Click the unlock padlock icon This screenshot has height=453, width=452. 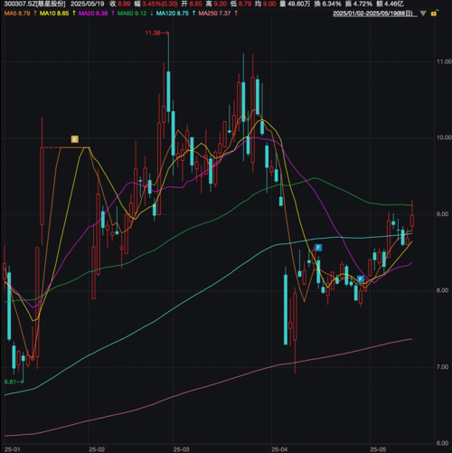point(434,13)
